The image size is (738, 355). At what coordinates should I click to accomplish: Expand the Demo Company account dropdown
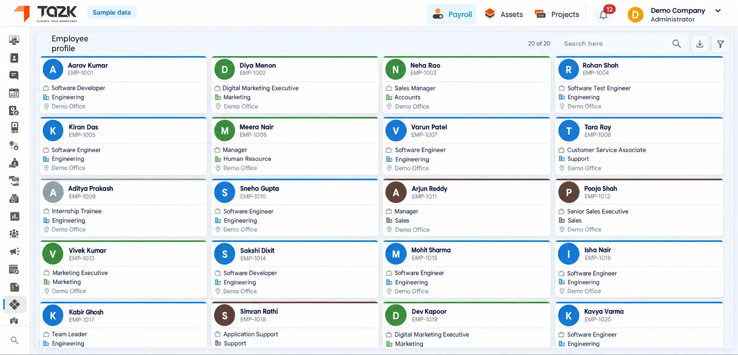(718, 11)
